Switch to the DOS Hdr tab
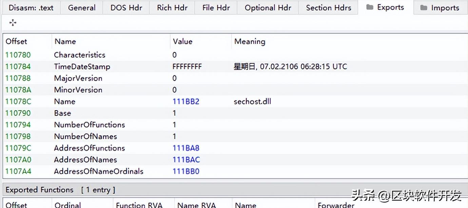 pyautogui.click(x=126, y=7)
